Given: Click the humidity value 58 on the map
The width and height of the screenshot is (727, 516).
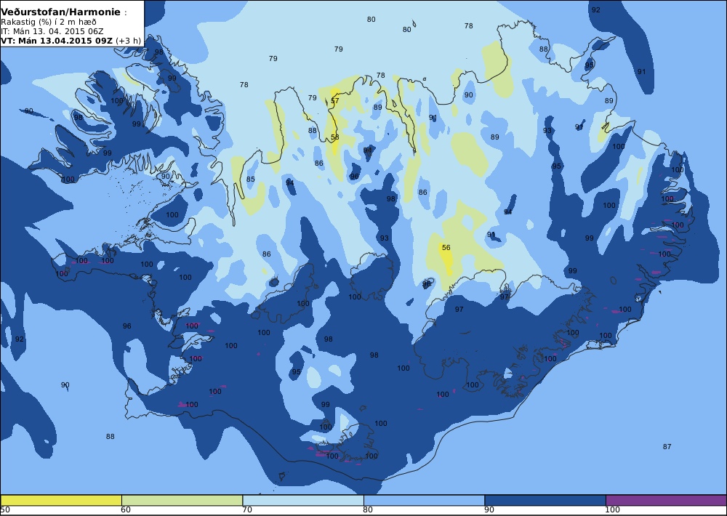Looking at the screenshot, I should coord(334,137).
